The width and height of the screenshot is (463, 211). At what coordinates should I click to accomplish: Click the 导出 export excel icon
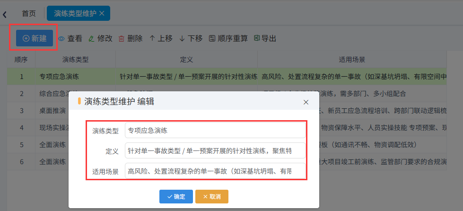tap(257, 38)
